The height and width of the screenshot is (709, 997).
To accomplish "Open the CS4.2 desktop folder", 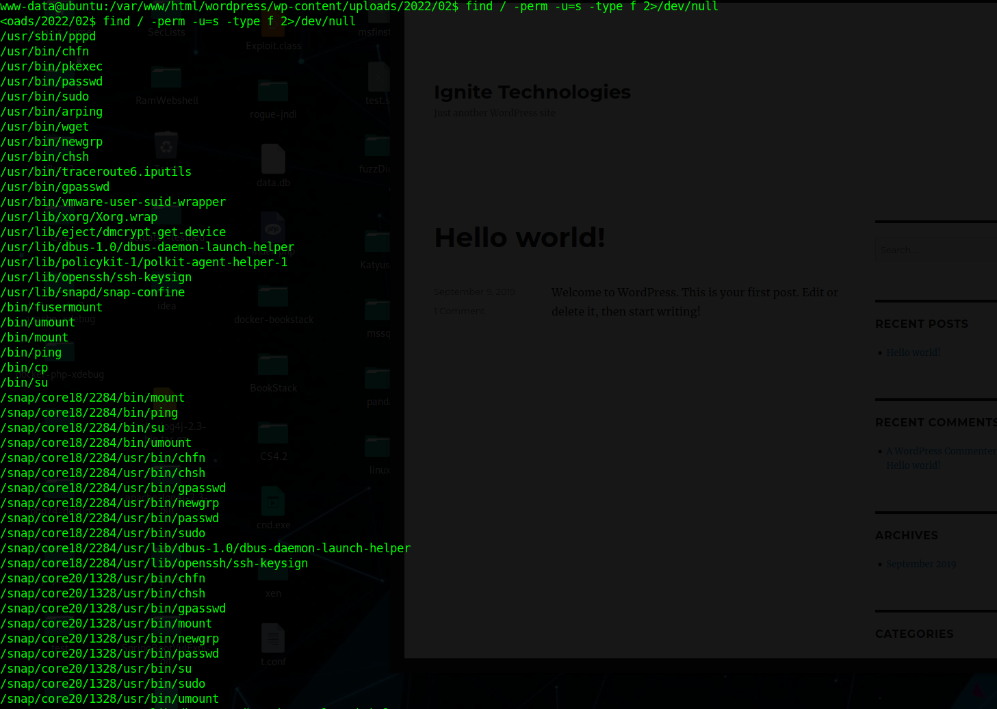I will [x=273, y=434].
